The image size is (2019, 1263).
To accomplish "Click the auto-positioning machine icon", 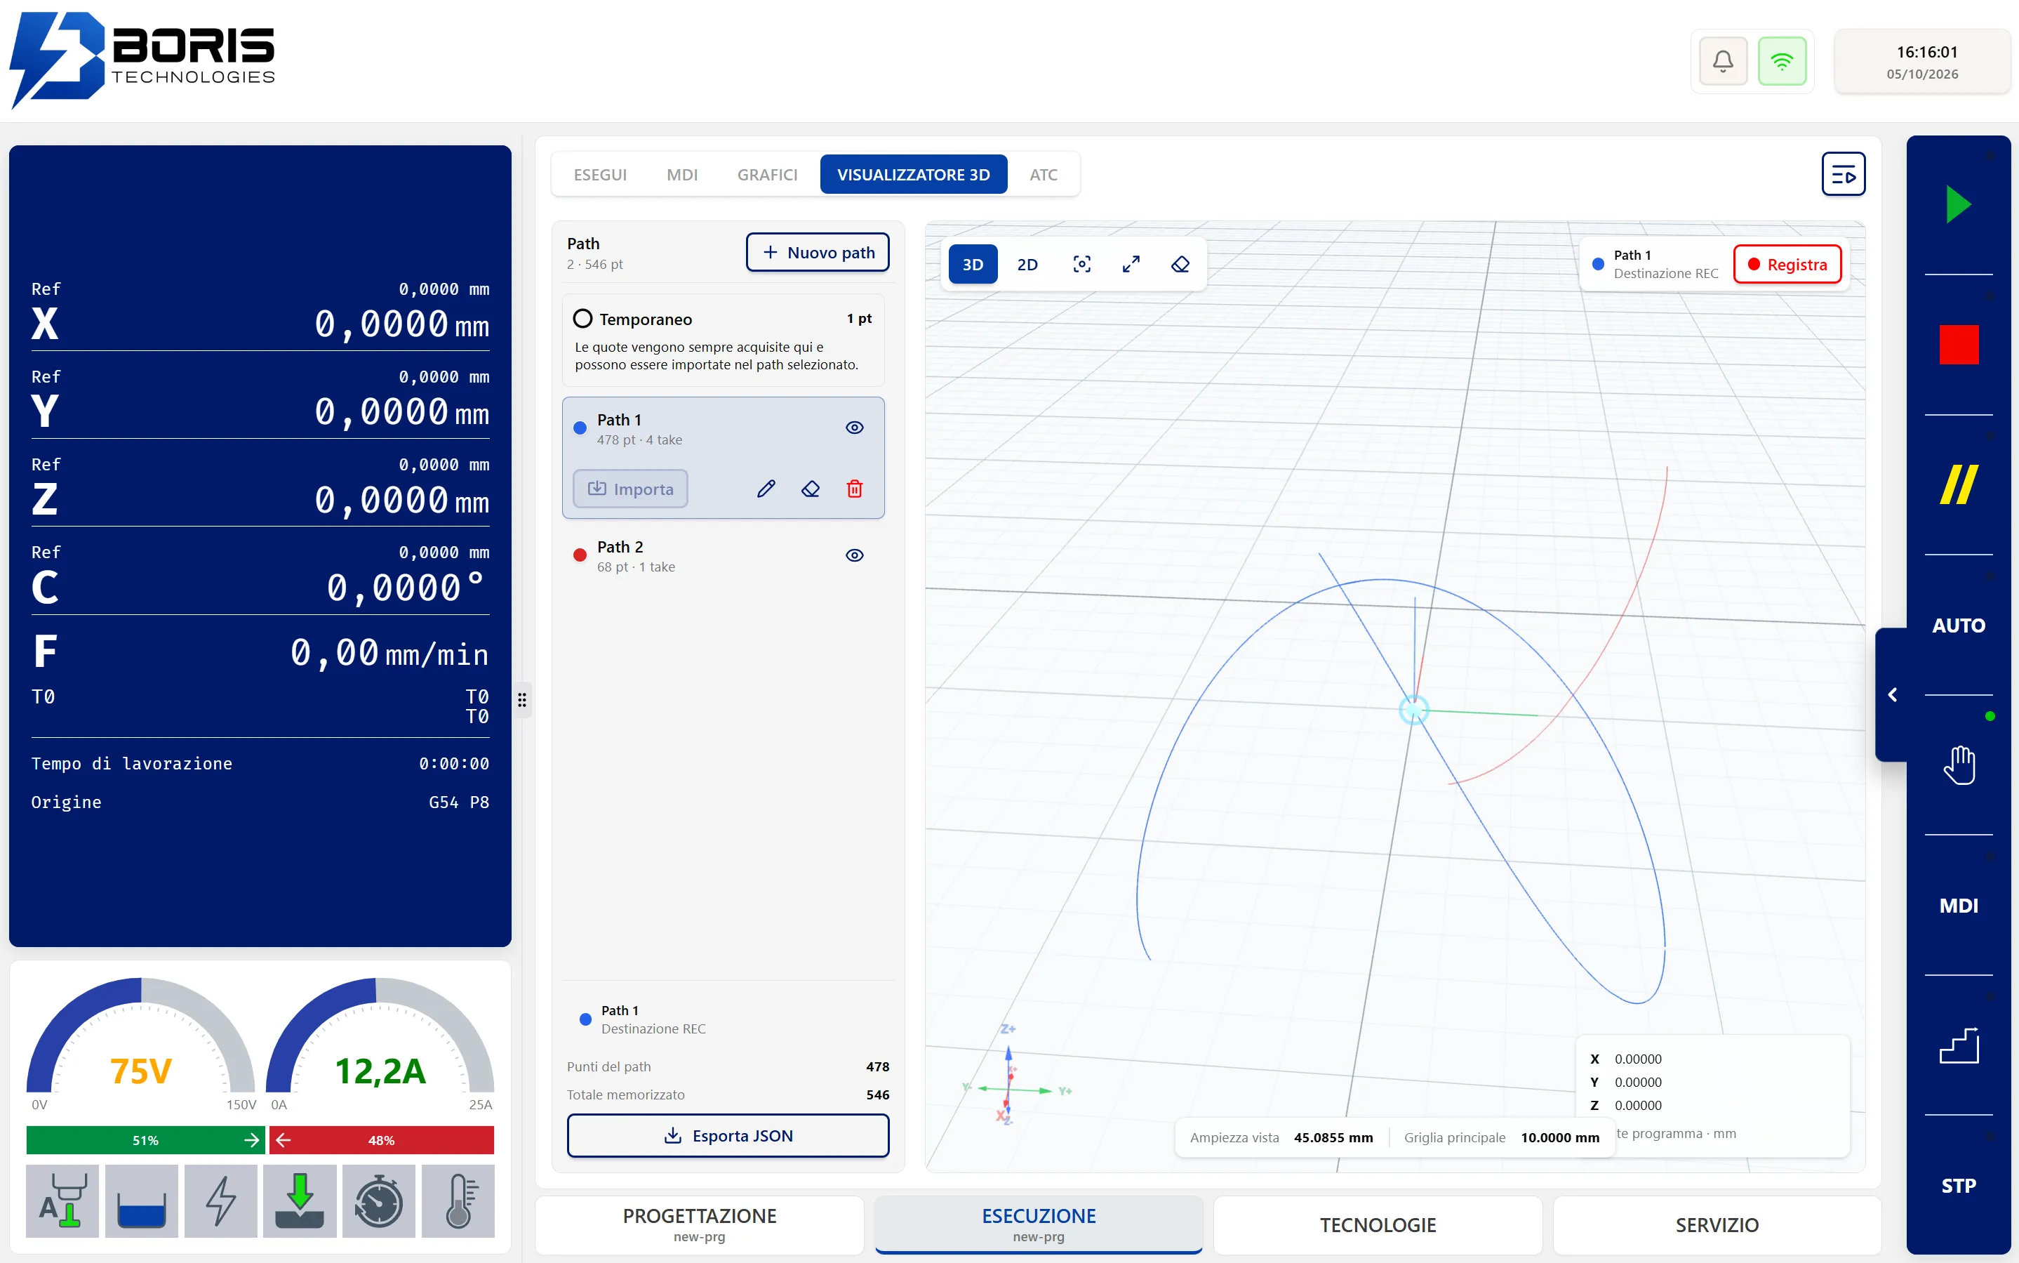I will click(62, 1201).
